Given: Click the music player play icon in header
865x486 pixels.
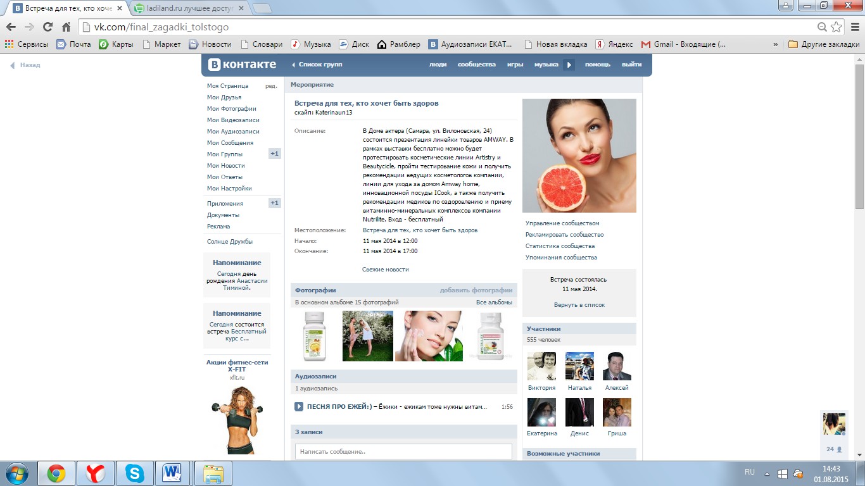Looking at the screenshot, I should 569,65.
